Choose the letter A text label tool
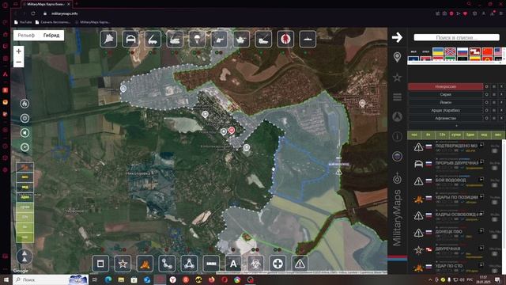This screenshot has width=506, height=285. click(x=233, y=264)
